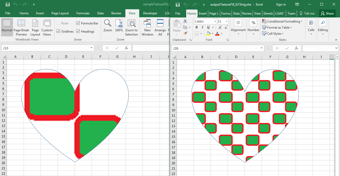Image resolution: width=340 pixels, height=176 pixels.
Task: Apply the yellow fill color swatch
Action: pos(208,33)
